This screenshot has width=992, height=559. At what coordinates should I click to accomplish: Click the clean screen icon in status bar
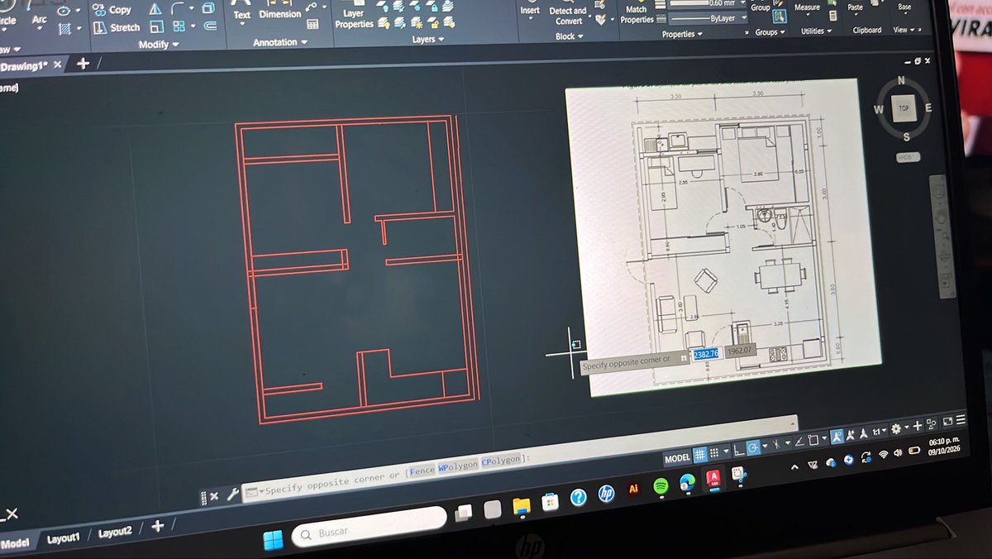[x=947, y=423]
